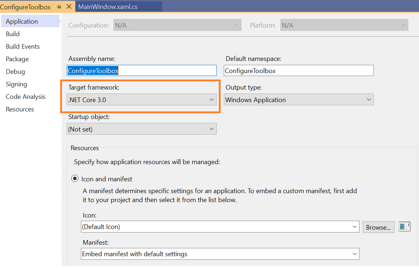This screenshot has height=268, width=419.
Task: Open the Package settings page
Action: click(17, 59)
